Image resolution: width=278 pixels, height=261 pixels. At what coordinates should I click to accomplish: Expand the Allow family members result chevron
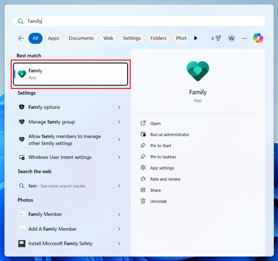pos(119,140)
